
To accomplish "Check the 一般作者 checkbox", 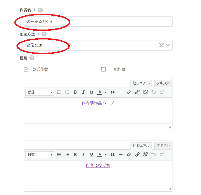I will click(103, 69).
